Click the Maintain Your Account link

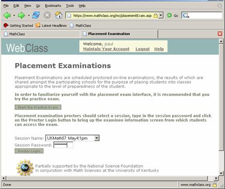(x=106, y=49)
